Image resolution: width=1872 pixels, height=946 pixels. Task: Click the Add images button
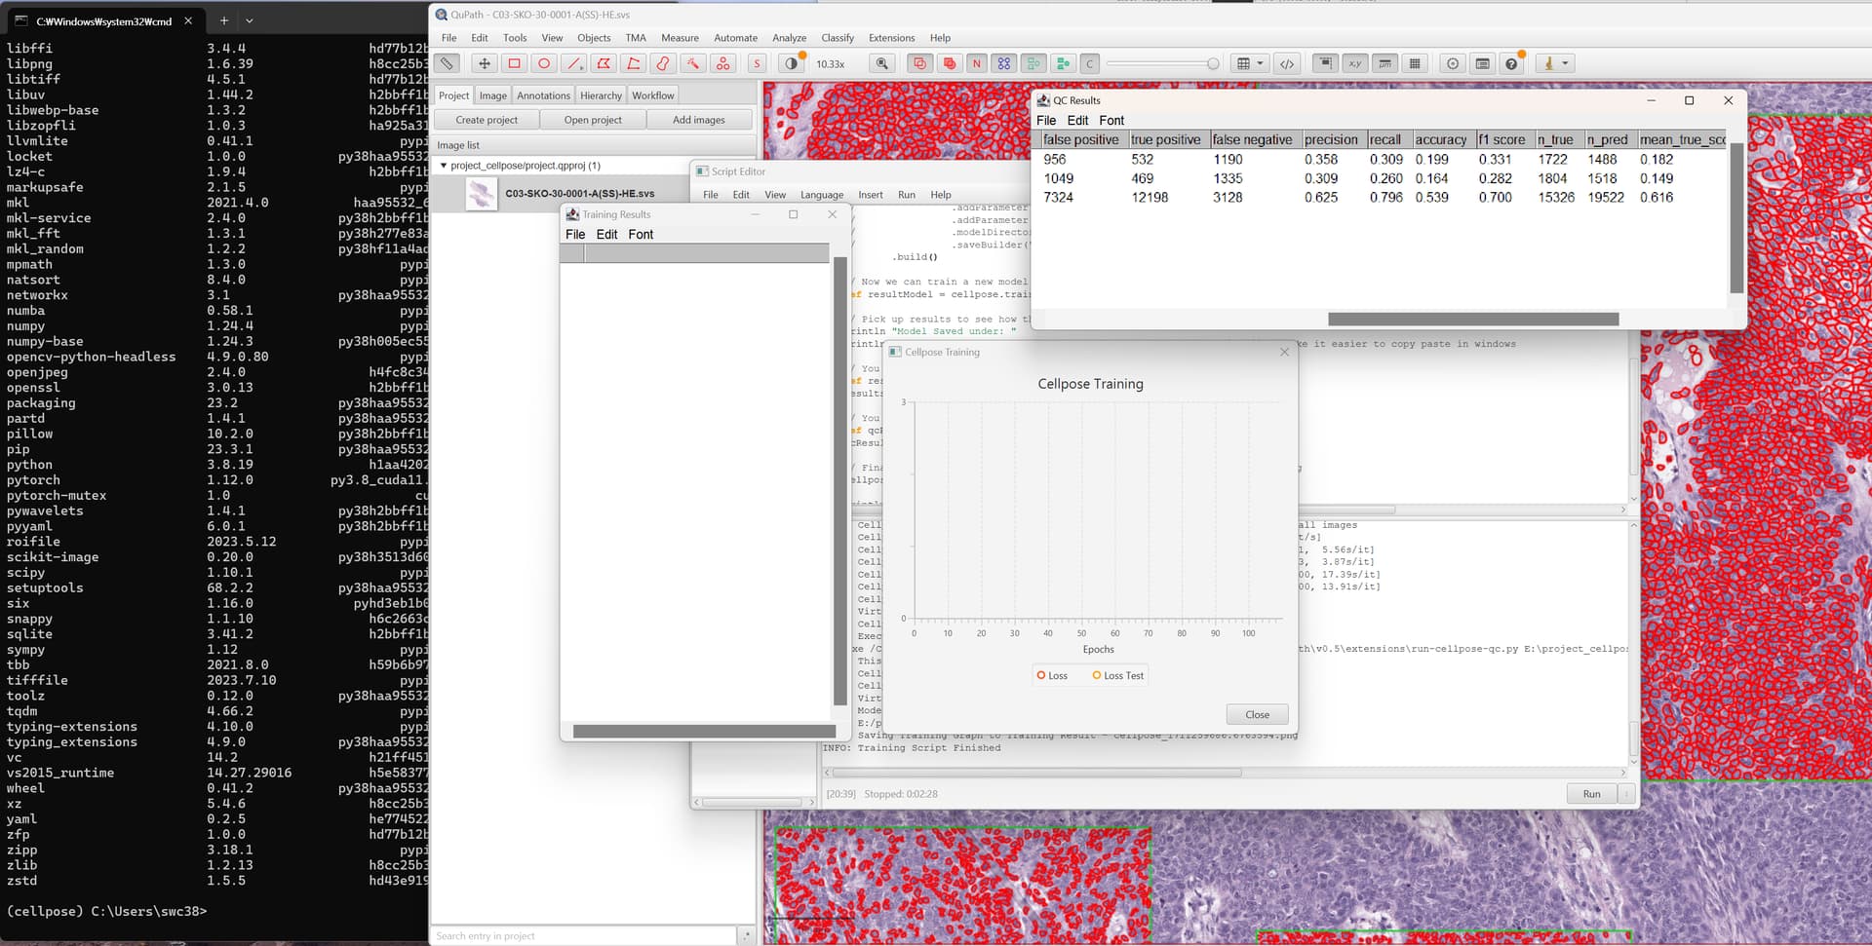point(700,119)
